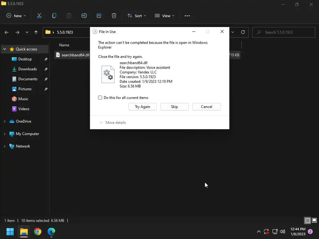Click the Share icon in the toolbar
This screenshot has height=239, width=319.
tap(99, 16)
